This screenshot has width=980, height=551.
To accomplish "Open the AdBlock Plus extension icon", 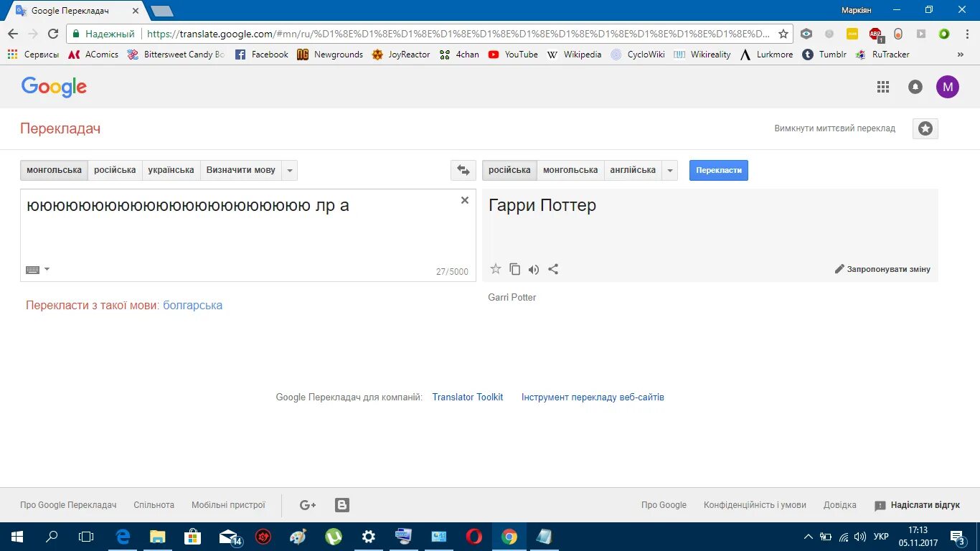I will tap(875, 34).
